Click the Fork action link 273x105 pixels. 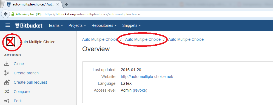pyautogui.click(x=18, y=101)
